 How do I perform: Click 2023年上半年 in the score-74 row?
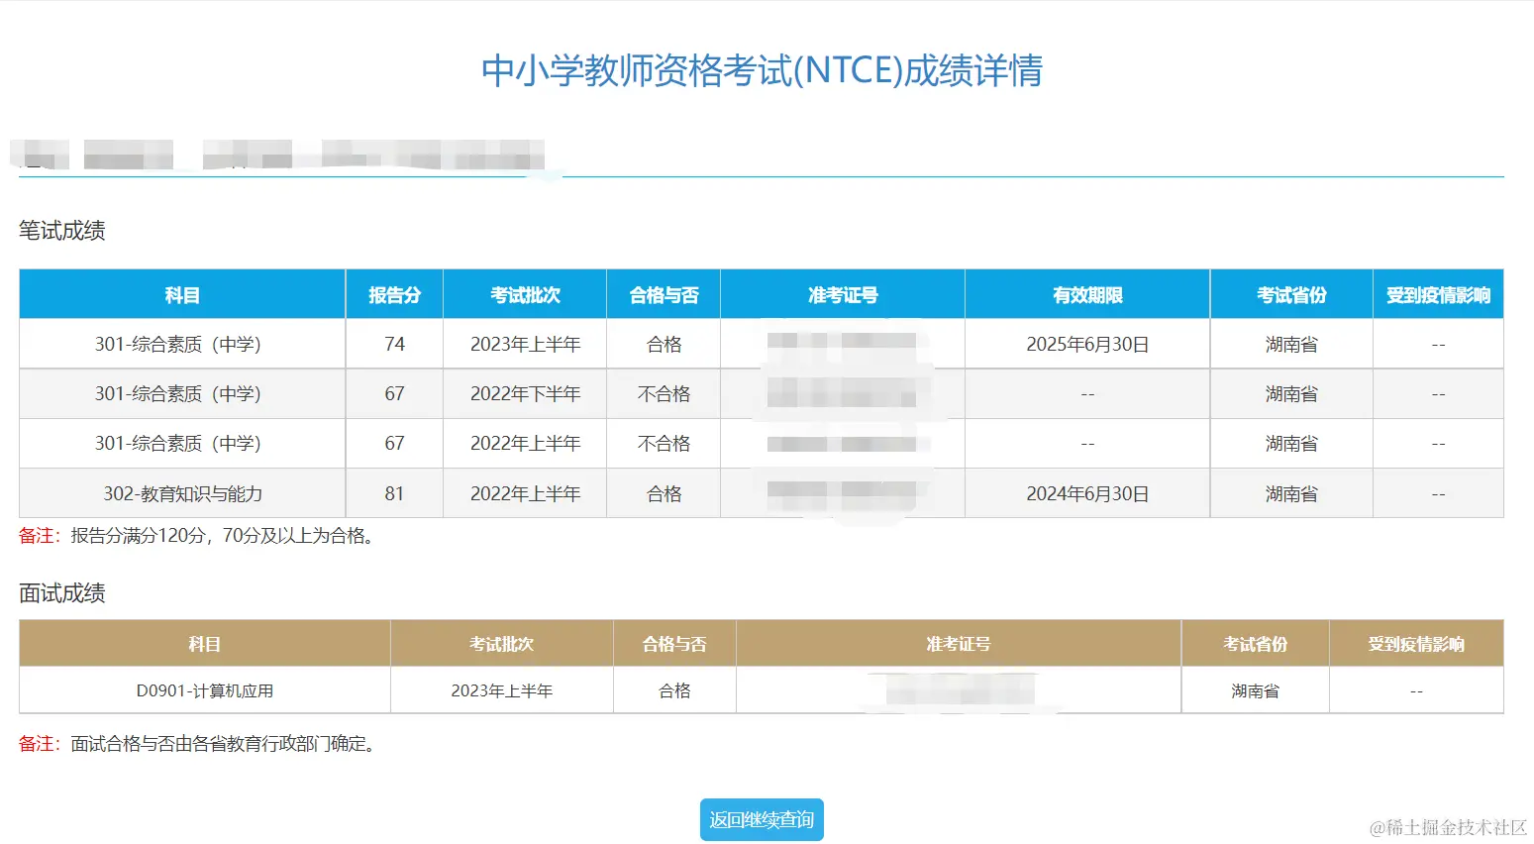(x=525, y=345)
